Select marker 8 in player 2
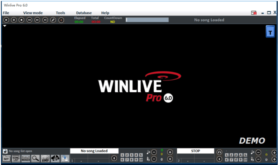Image resolution: width=278 pixels, height=165 pixels. 236,160
